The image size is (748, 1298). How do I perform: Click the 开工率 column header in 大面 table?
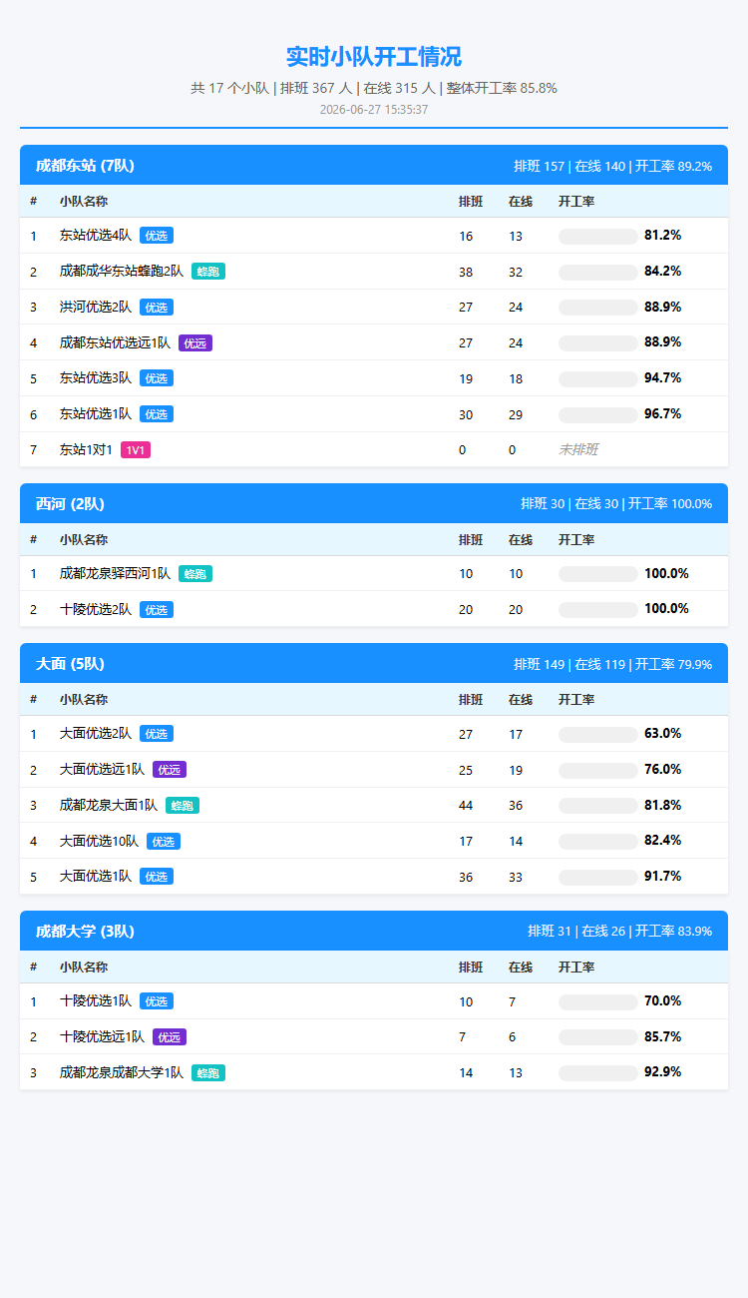576,700
